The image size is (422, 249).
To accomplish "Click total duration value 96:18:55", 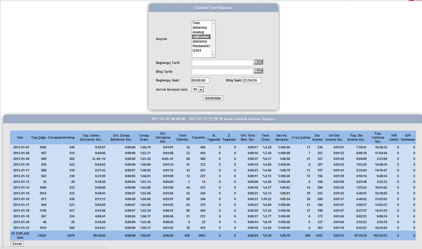I will (99, 235).
